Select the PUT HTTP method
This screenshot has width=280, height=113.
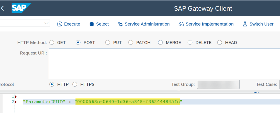[108, 42]
